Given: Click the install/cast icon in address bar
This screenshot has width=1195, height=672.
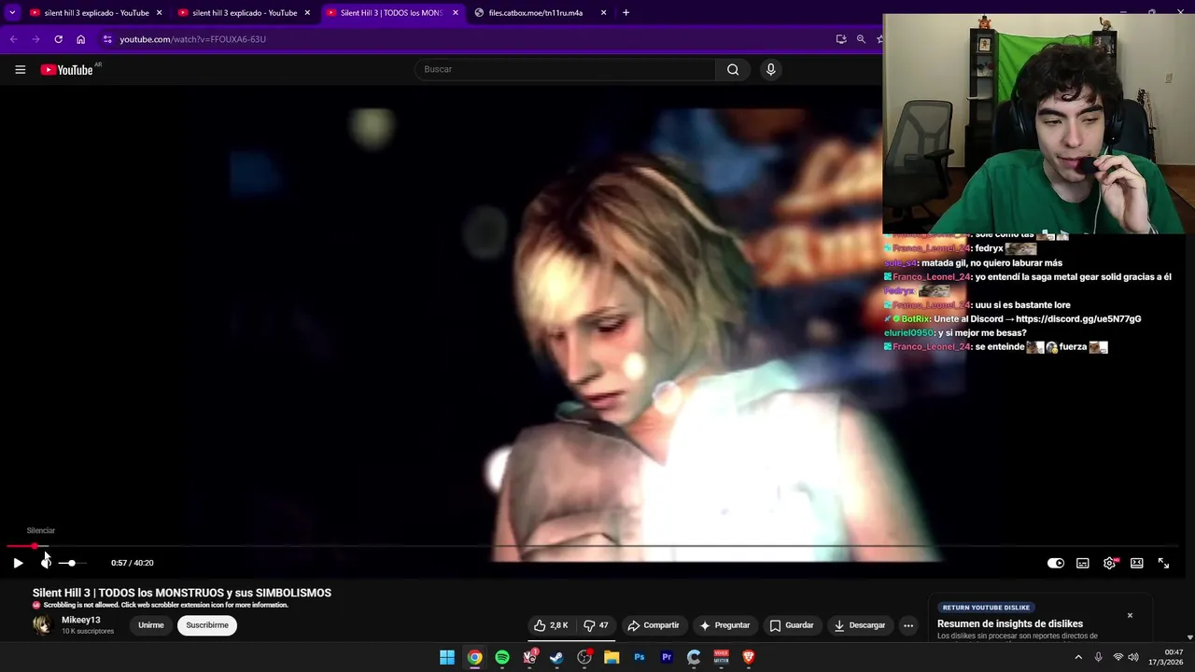Looking at the screenshot, I should (841, 39).
